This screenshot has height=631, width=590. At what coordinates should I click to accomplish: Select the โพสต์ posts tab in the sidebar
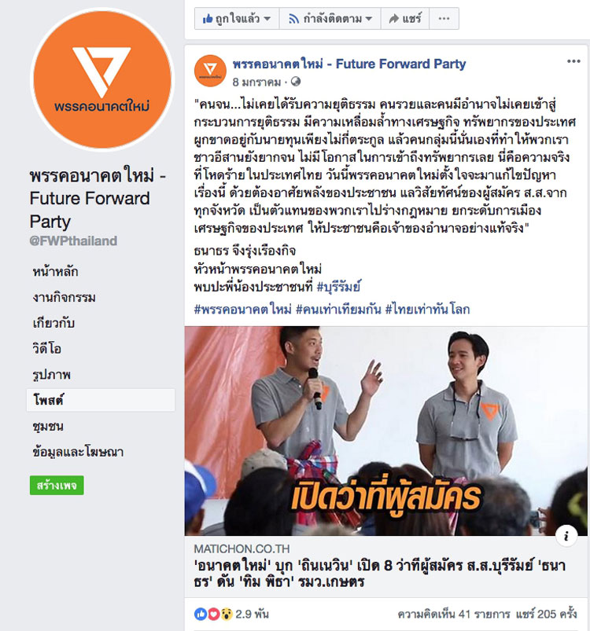pos(101,400)
